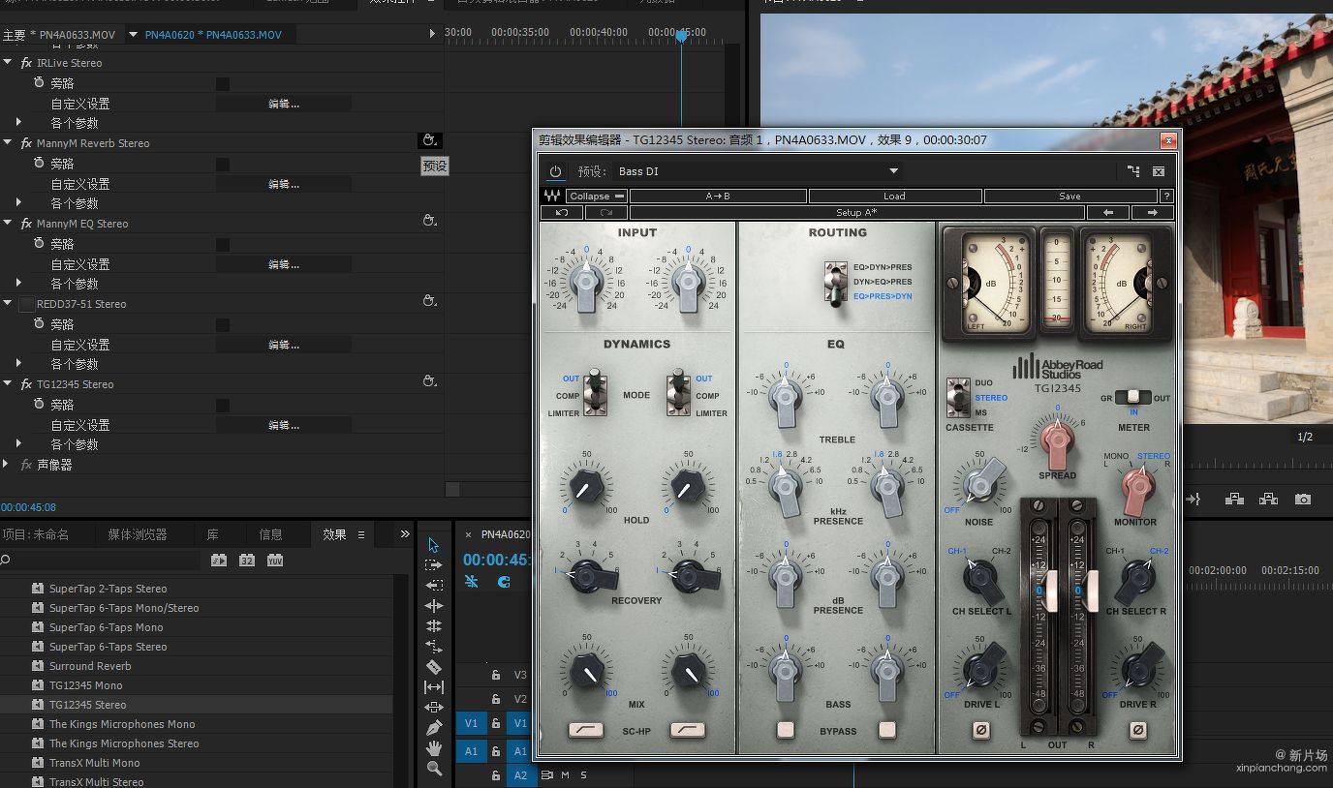The height and width of the screenshot is (788, 1333).
Task: Collapse the REDD37-51 Stereo effect group
Action: tap(8, 304)
